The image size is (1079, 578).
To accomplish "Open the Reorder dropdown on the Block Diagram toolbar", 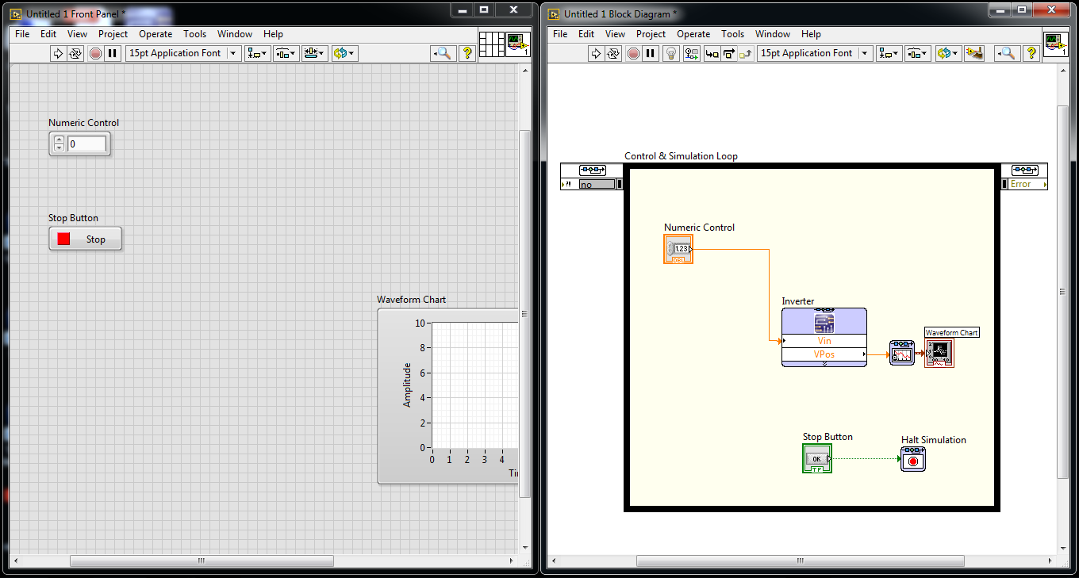I will [x=947, y=53].
